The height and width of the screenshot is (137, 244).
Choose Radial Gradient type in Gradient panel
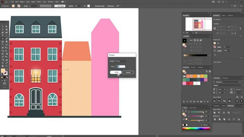tap(197, 40)
